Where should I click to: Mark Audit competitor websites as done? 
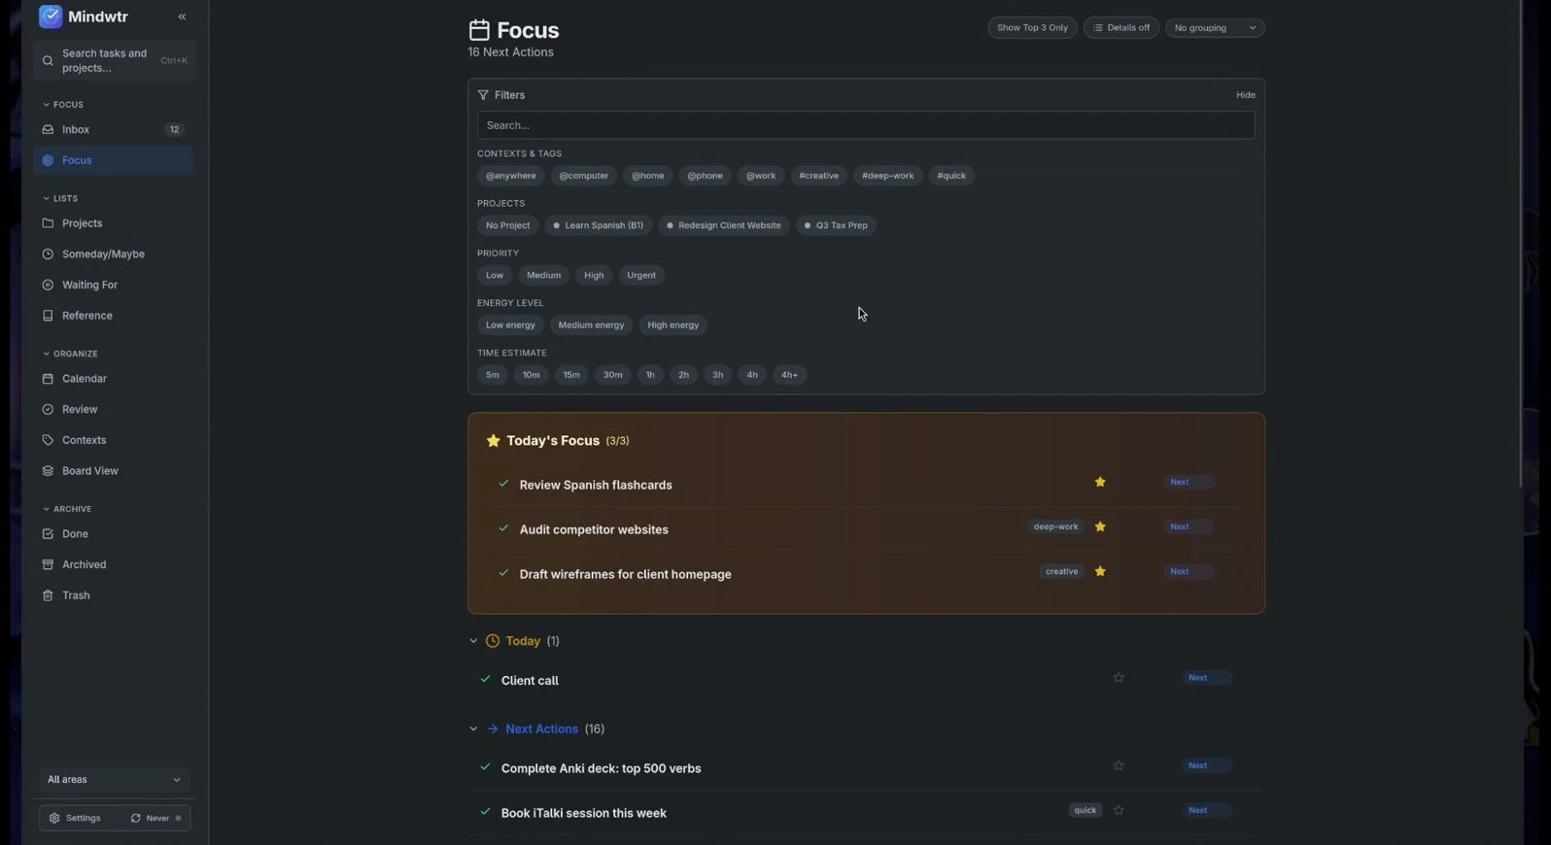click(503, 528)
